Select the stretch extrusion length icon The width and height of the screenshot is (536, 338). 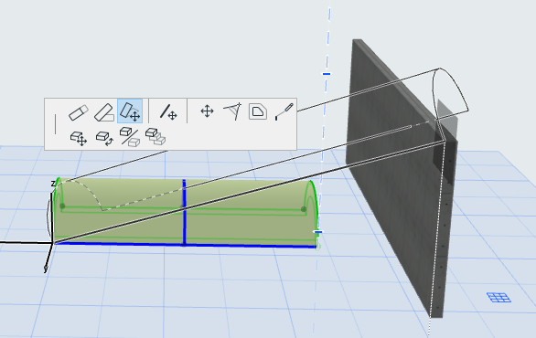tap(79, 112)
